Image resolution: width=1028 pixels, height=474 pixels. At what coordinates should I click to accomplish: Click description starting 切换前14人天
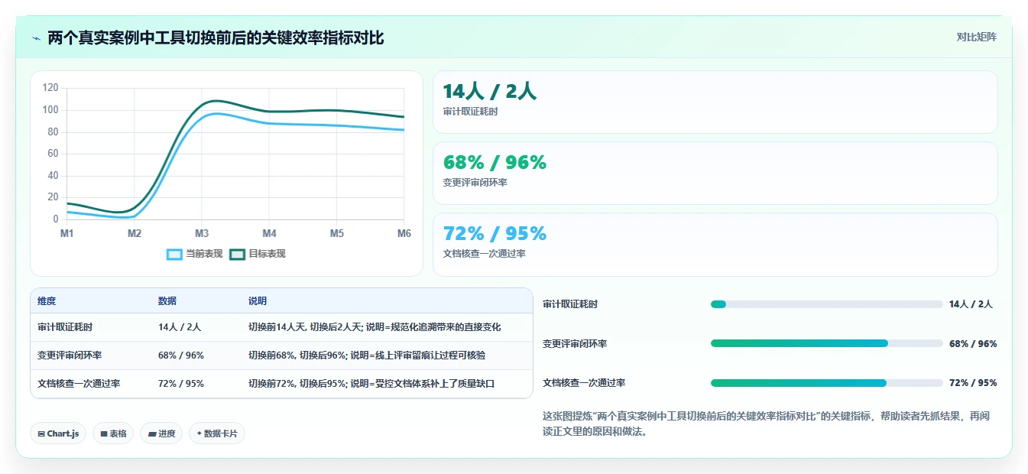[375, 327]
